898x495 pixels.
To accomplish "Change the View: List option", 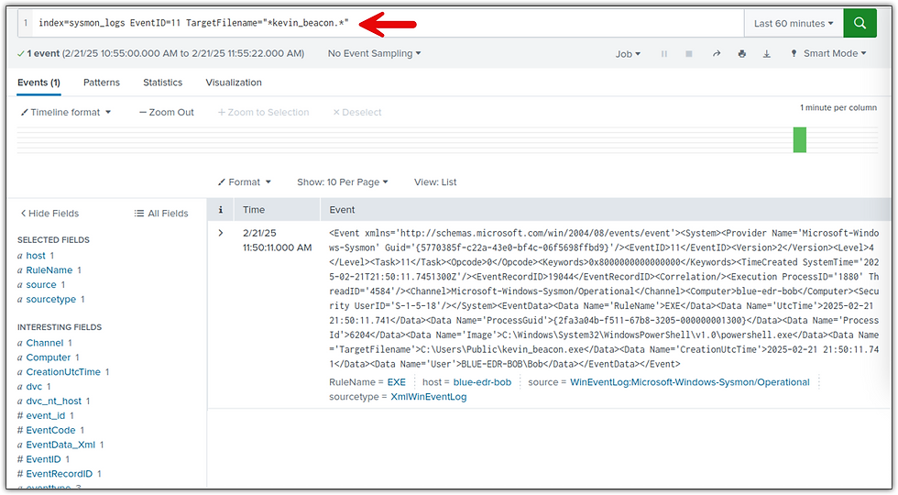I will [x=435, y=182].
